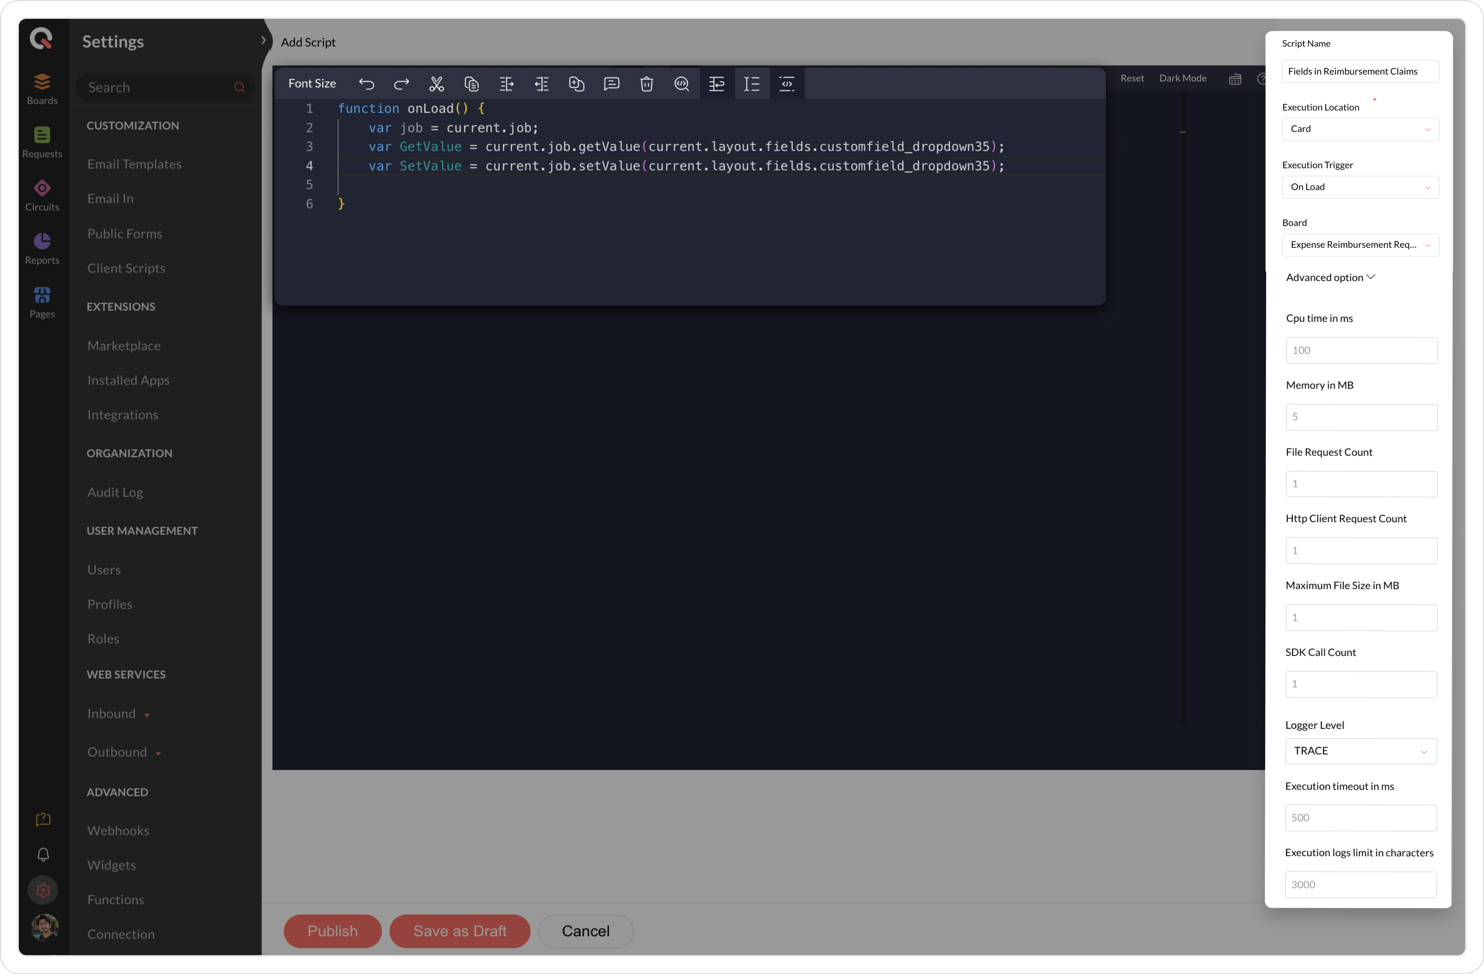
Task: Open the Board dropdown
Action: tap(1360, 245)
